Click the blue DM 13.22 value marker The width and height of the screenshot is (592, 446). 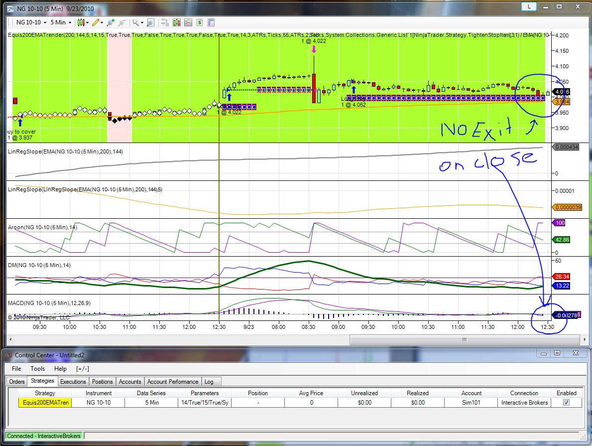tap(562, 286)
